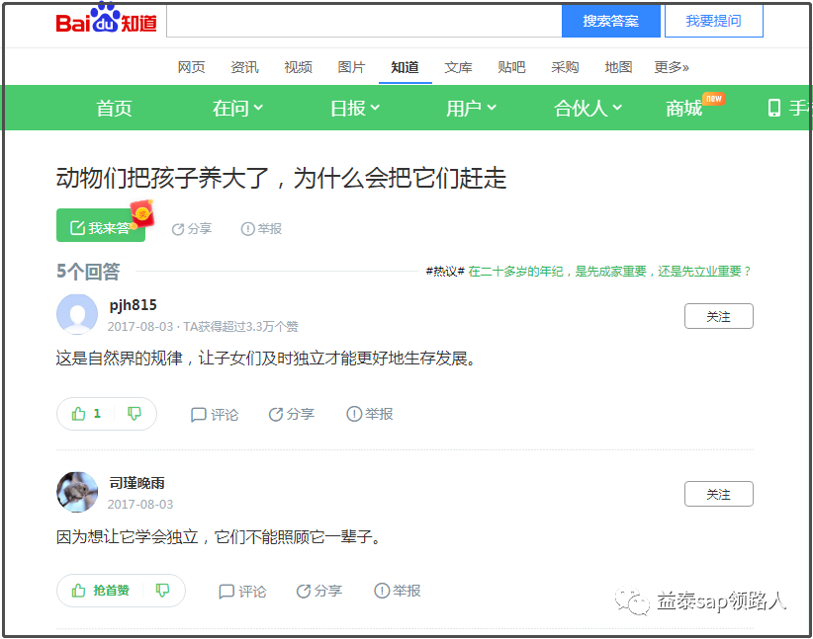Screen dimensions: 813x639
Task: Share the question using 分享 under title
Action: [x=191, y=228]
